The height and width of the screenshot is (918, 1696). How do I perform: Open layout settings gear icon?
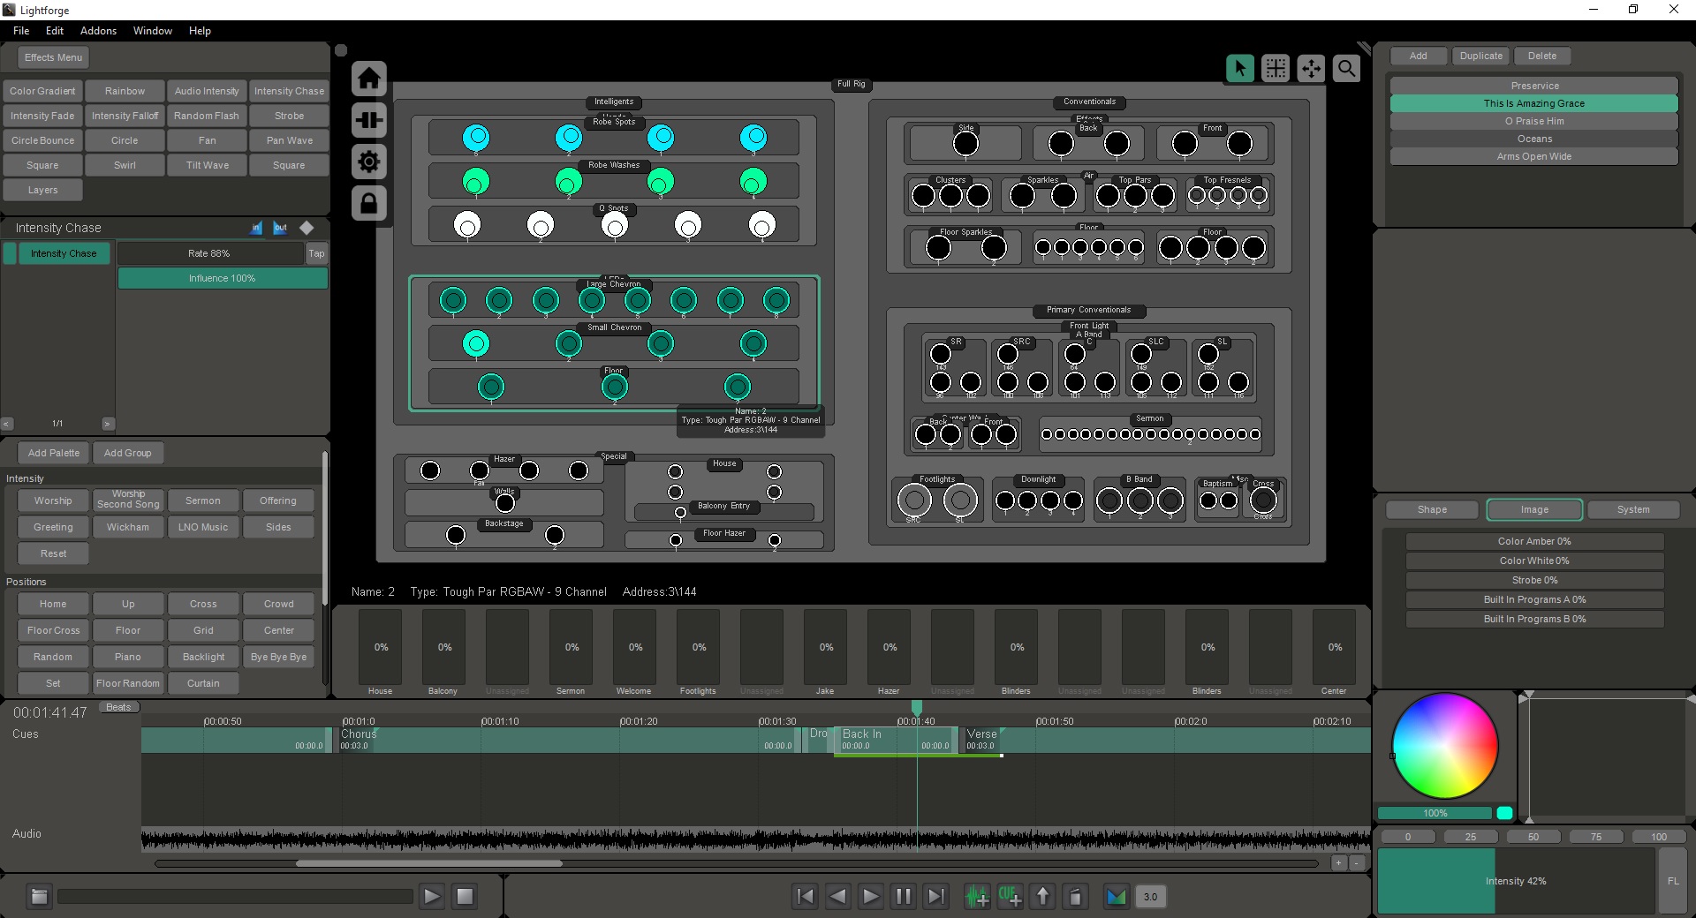(x=369, y=162)
